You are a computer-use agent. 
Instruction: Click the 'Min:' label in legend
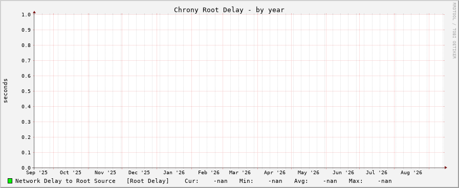coord(246,181)
